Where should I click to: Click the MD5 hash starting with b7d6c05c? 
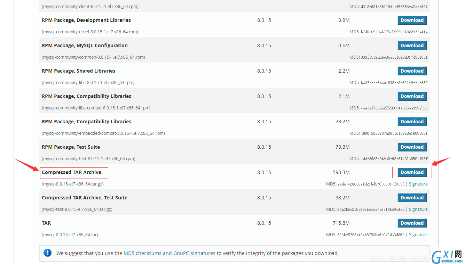click(395, 32)
